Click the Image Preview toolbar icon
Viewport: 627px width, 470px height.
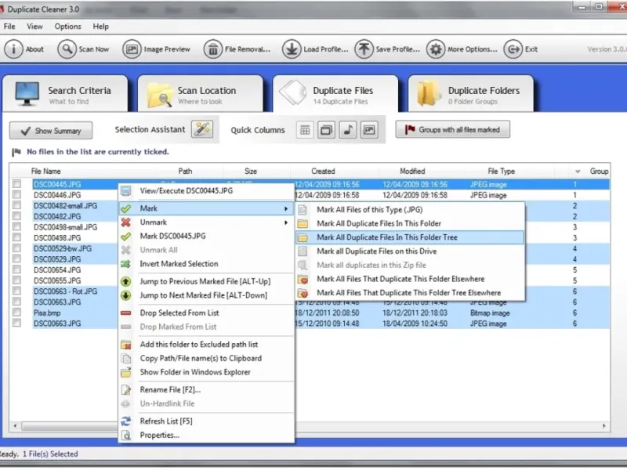[x=132, y=49]
